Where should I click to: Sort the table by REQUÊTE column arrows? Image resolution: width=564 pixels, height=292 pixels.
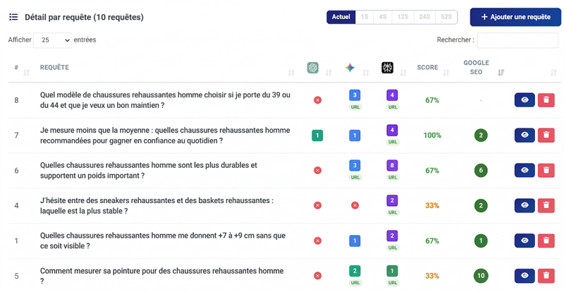click(x=291, y=73)
